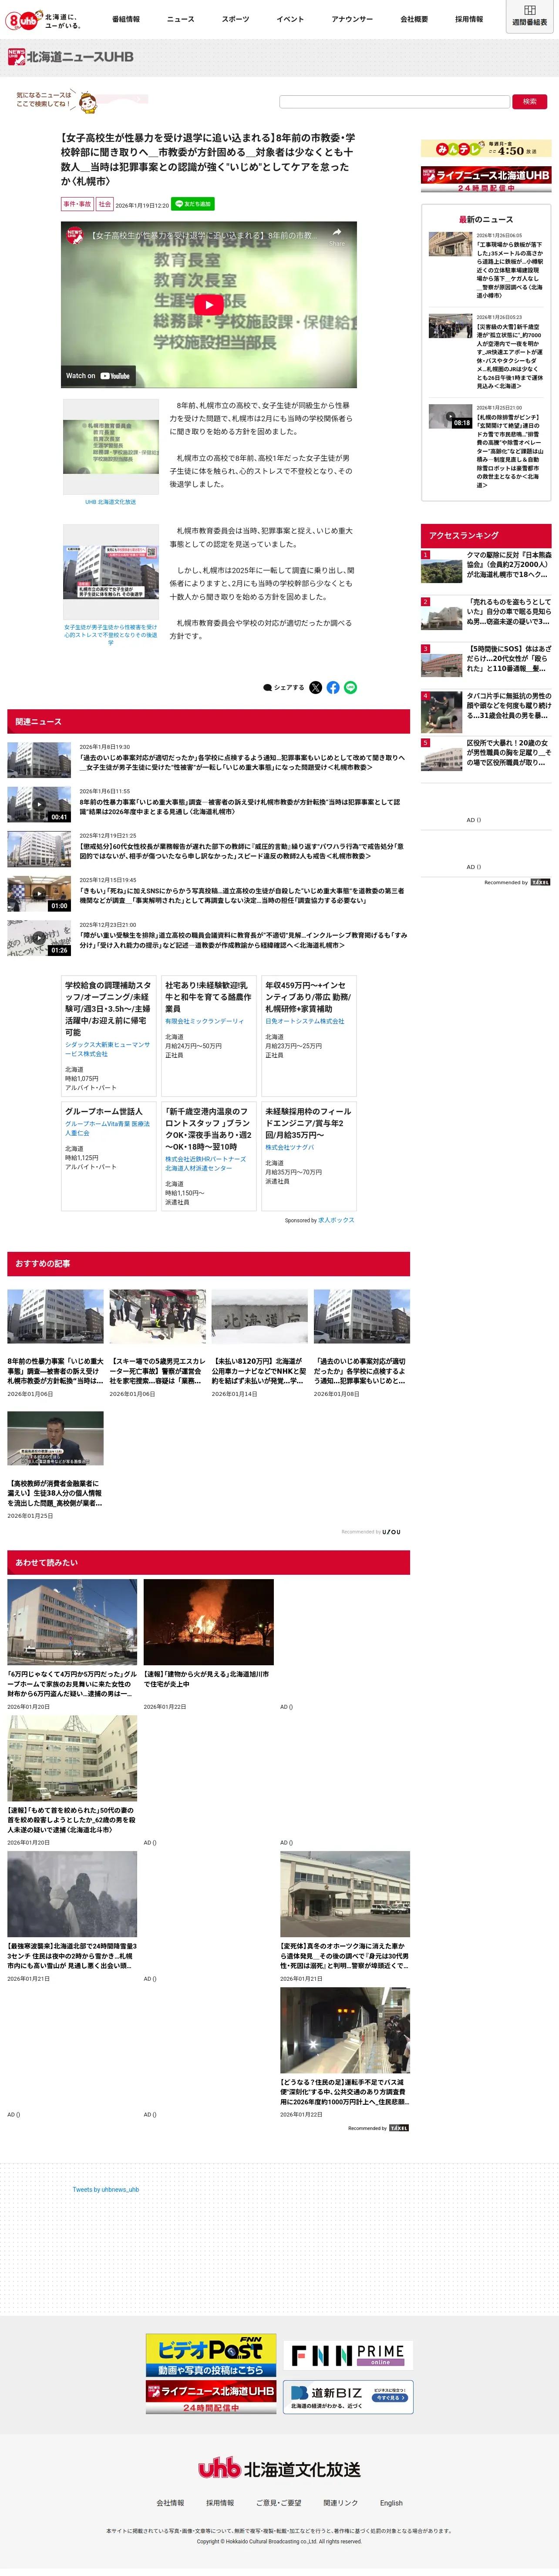Screen dimensions: 559x2576
Task: Open the 08:18 video thumbnail in 最新のニュース
Action: pyautogui.click(x=450, y=415)
